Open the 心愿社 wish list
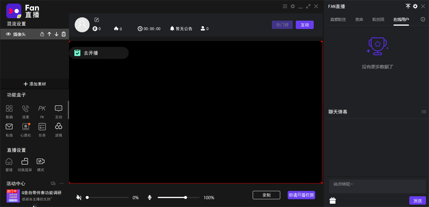 coord(26,129)
